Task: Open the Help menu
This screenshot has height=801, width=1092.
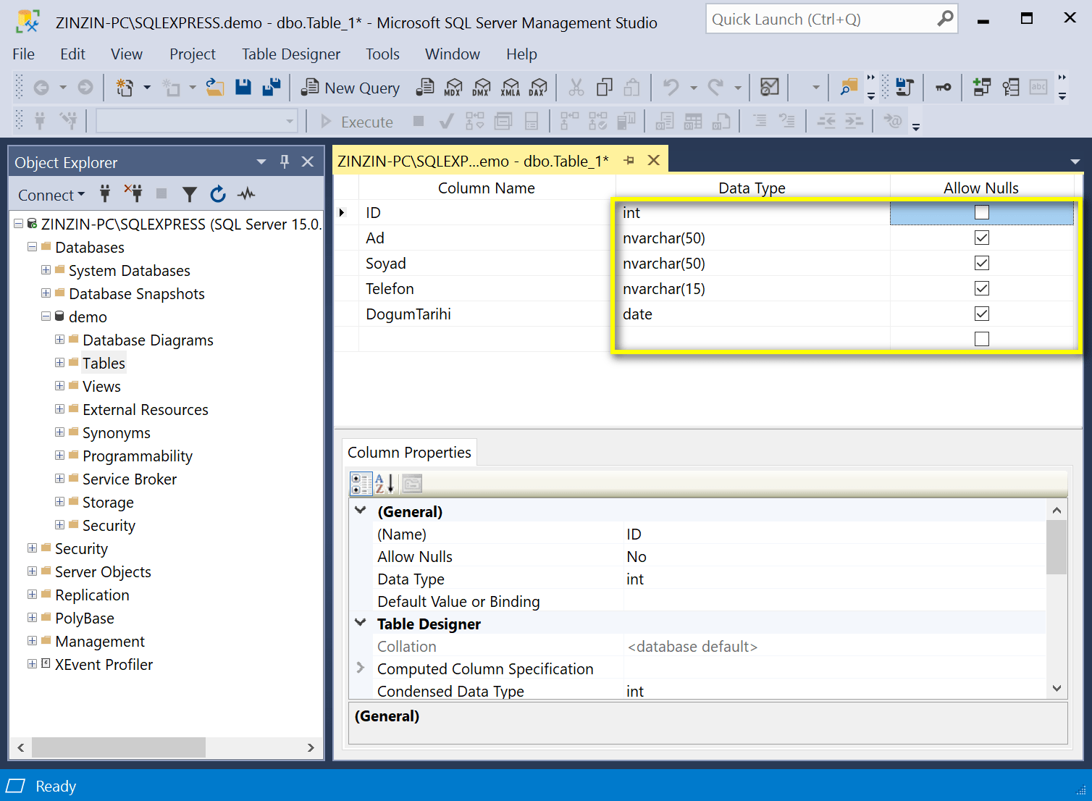Action: [x=521, y=54]
